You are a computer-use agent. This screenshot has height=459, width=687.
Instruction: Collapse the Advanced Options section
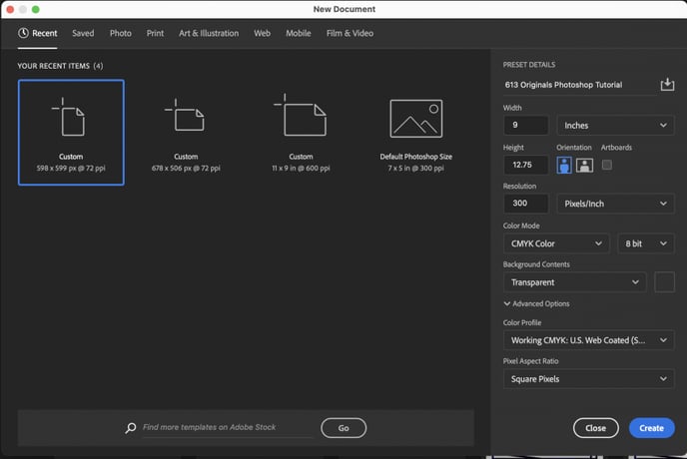coord(537,303)
